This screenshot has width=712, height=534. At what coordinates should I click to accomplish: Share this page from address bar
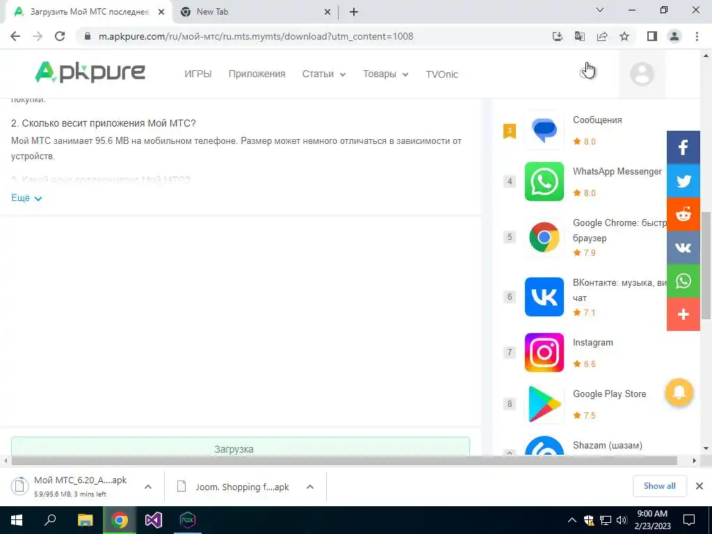tap(602, 36)
